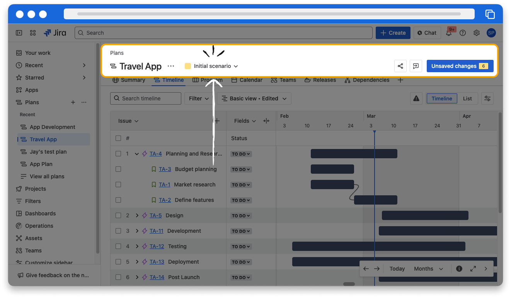The width and height of the screenshot is (511, 298).
Task: Click the browser tabs copy icon
Action: (x=490, y=14)
